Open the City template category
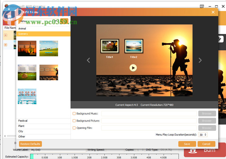The width and height of the screenshot is (226, 159). (44, 131)
